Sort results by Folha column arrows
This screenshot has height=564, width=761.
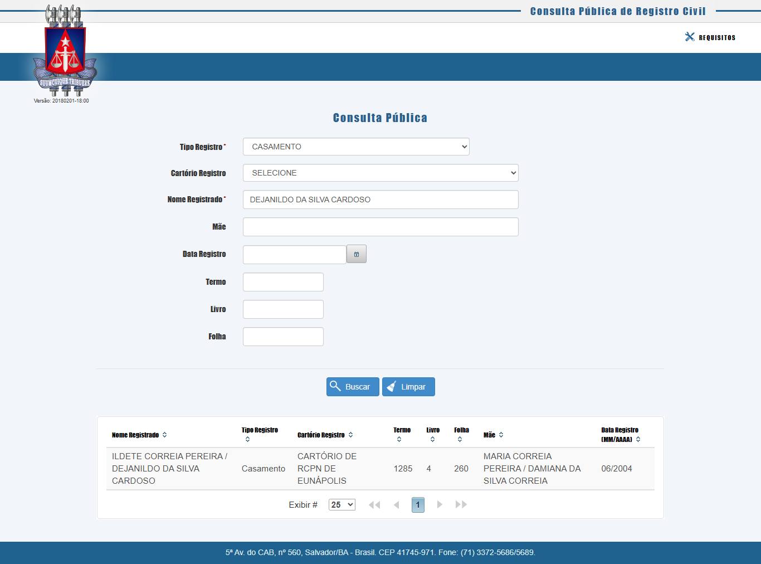[x=460, y=440]
